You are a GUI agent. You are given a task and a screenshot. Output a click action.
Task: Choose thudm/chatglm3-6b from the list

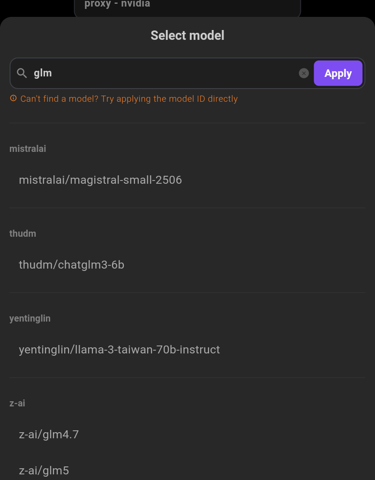pos(71,265)
